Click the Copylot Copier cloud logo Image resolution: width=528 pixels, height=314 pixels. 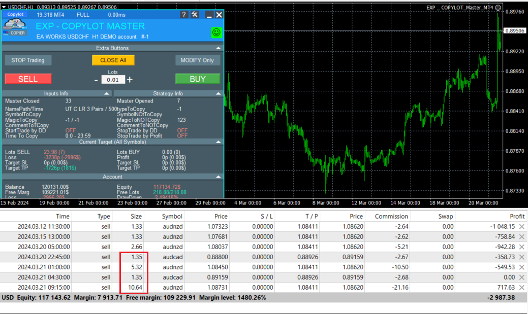click(x=14, y=27)
